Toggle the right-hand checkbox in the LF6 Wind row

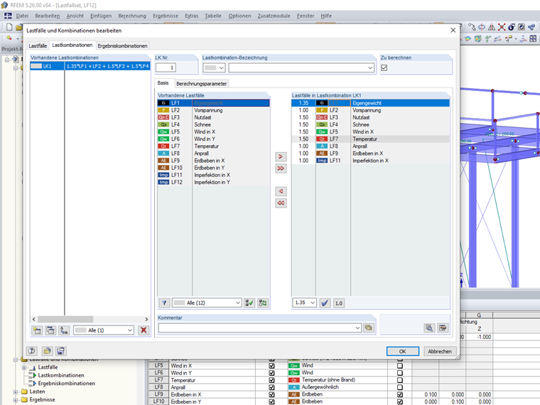tap(400, 372)
